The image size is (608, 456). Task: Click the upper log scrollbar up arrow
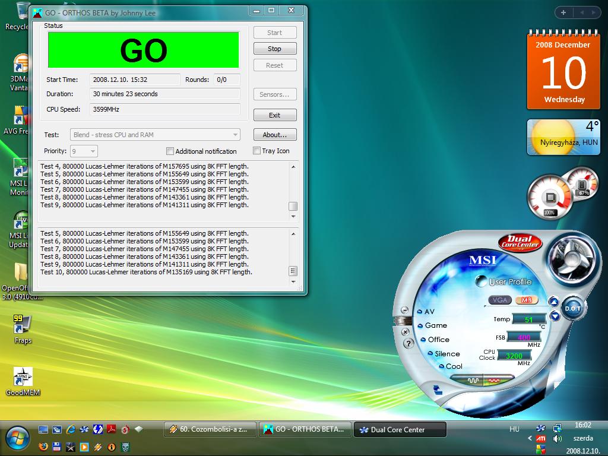point(293,167)
